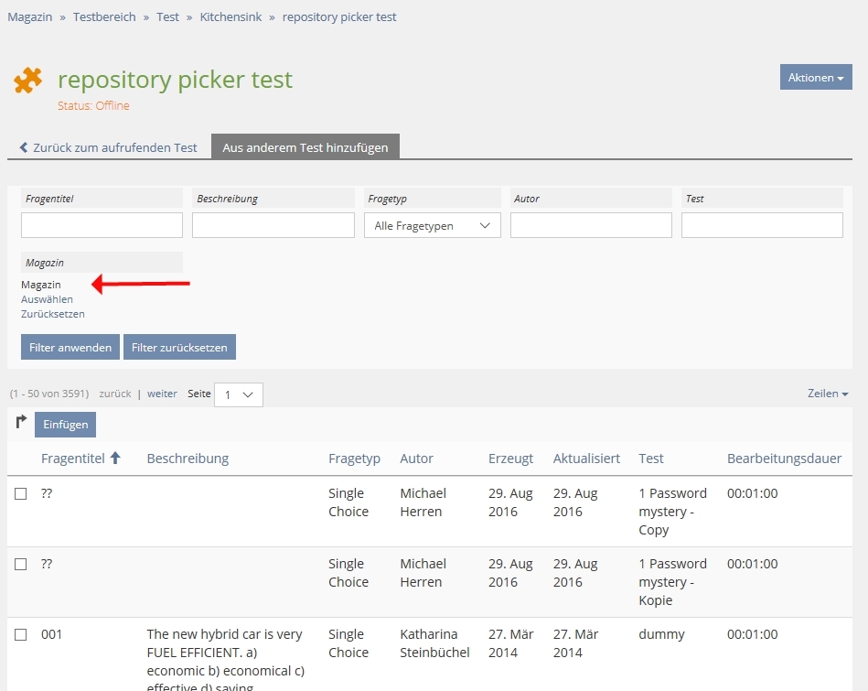Switch to 'Aus anderem Test hinzufügen' tab
This screenshot has height=691, width=868.
point(305,147)
